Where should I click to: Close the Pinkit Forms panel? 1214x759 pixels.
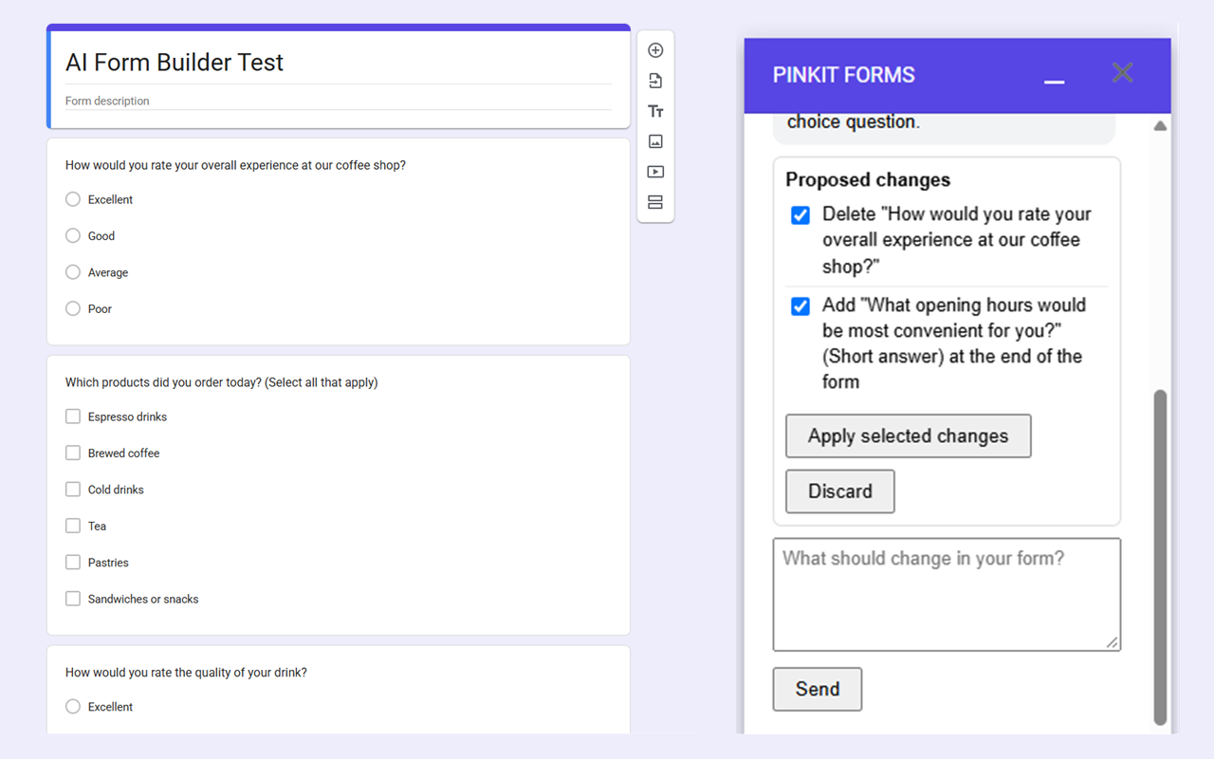1123,73
